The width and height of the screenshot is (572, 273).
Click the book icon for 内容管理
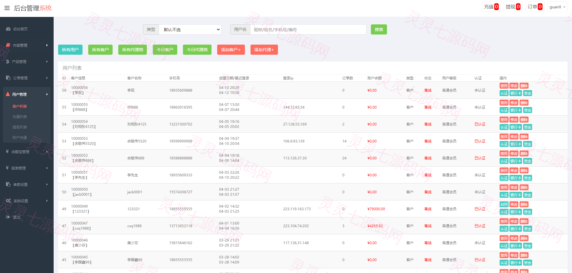[x=8, y=45]
